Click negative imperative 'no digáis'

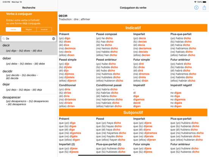[x=176, y=103]
